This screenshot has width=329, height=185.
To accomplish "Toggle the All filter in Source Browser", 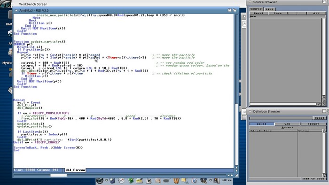I will (316, 13).
